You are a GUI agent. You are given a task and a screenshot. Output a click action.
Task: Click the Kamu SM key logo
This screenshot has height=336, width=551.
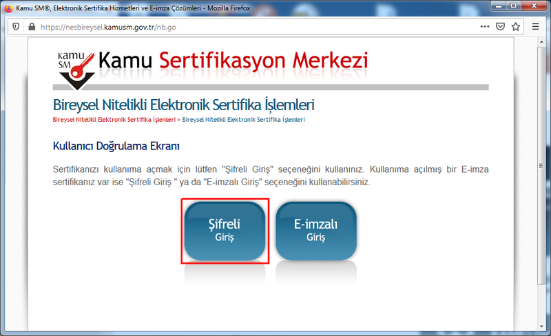click(x=74, y=67)
